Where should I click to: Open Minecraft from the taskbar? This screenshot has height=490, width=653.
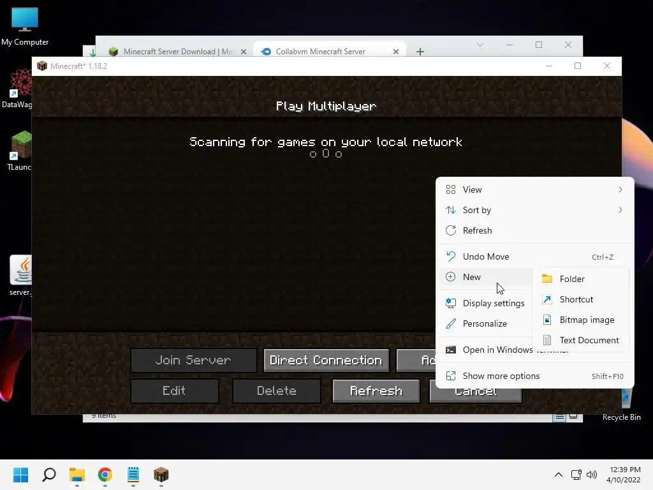click(x=161, y=475)
